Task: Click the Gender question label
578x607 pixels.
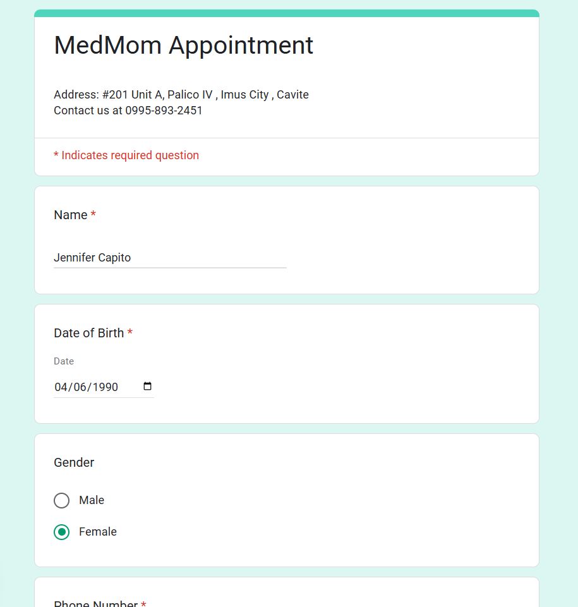Action: (x=74, y=462)
